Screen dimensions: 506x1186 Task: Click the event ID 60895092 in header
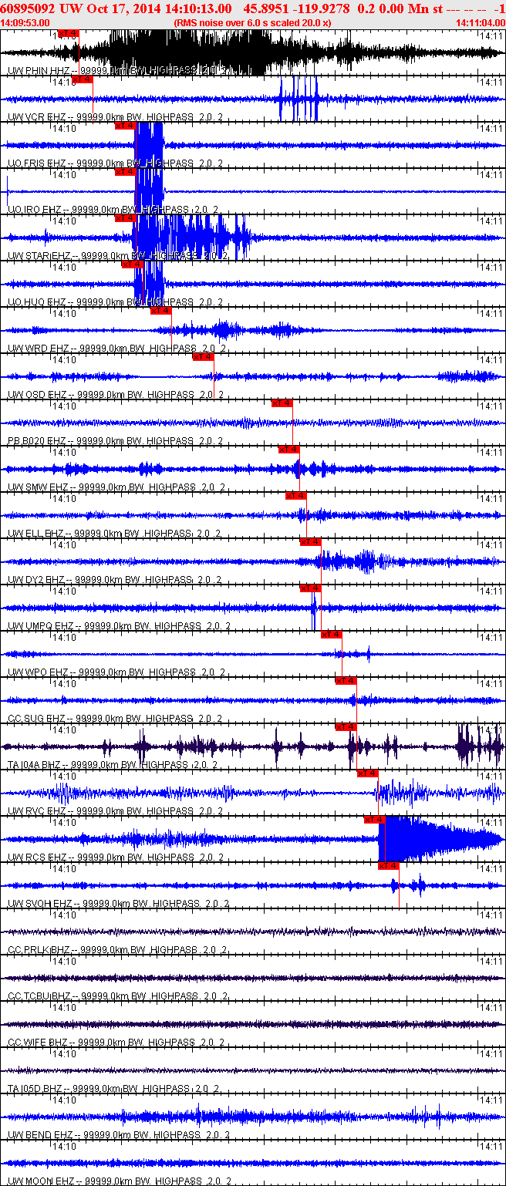[x=26, y=8]
